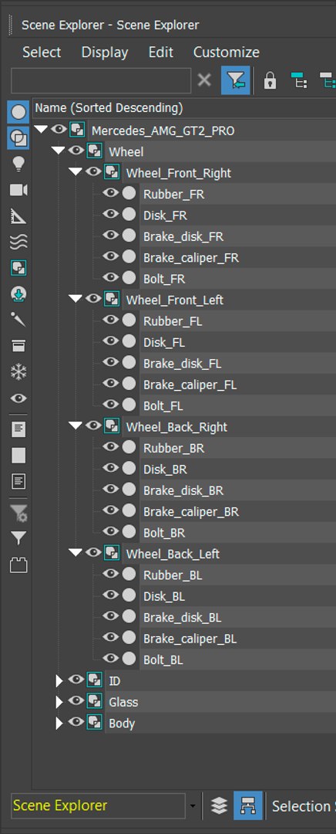This screenshot has width=336, height=834.
Task: Open the Customize menu
Action: pyautogui.click(x=226, y=53)
